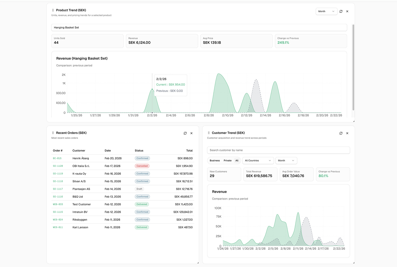
Task: Close the Recent Orders widget
Action: (x=191, y=133)
